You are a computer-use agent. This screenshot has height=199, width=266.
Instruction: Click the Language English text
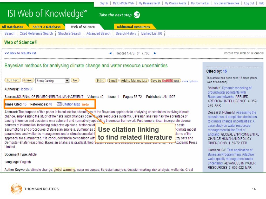coord(18,162)
